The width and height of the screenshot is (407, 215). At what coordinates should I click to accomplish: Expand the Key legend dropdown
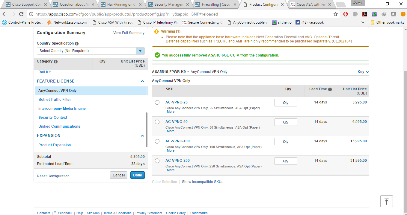pos(363,72)
